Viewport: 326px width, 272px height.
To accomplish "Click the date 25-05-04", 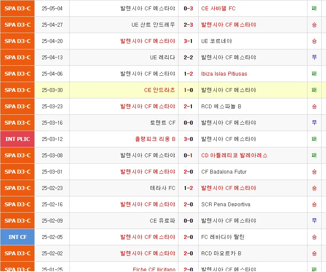I will [52, 9].
